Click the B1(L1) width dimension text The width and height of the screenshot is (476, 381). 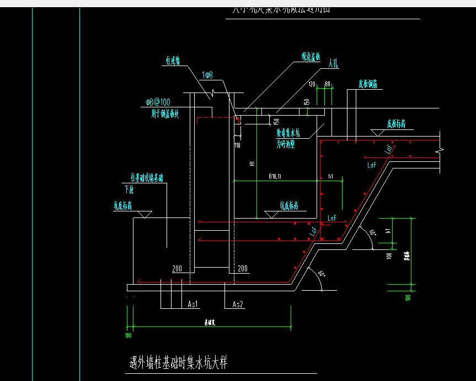coord(275,176)
